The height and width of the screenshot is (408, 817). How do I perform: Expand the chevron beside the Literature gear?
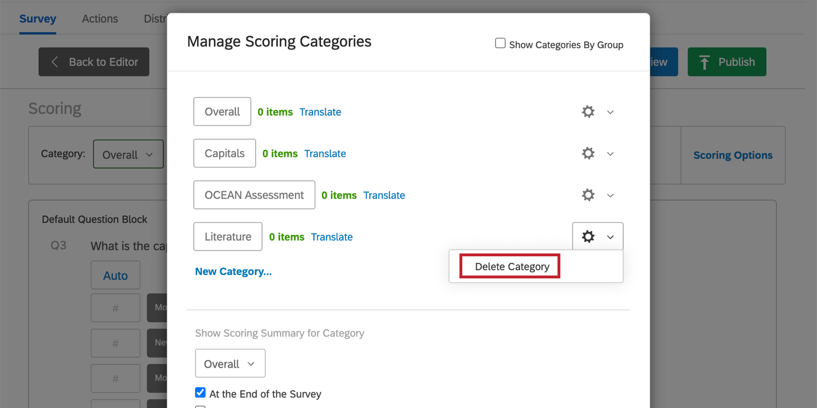(x=610, y=237)
